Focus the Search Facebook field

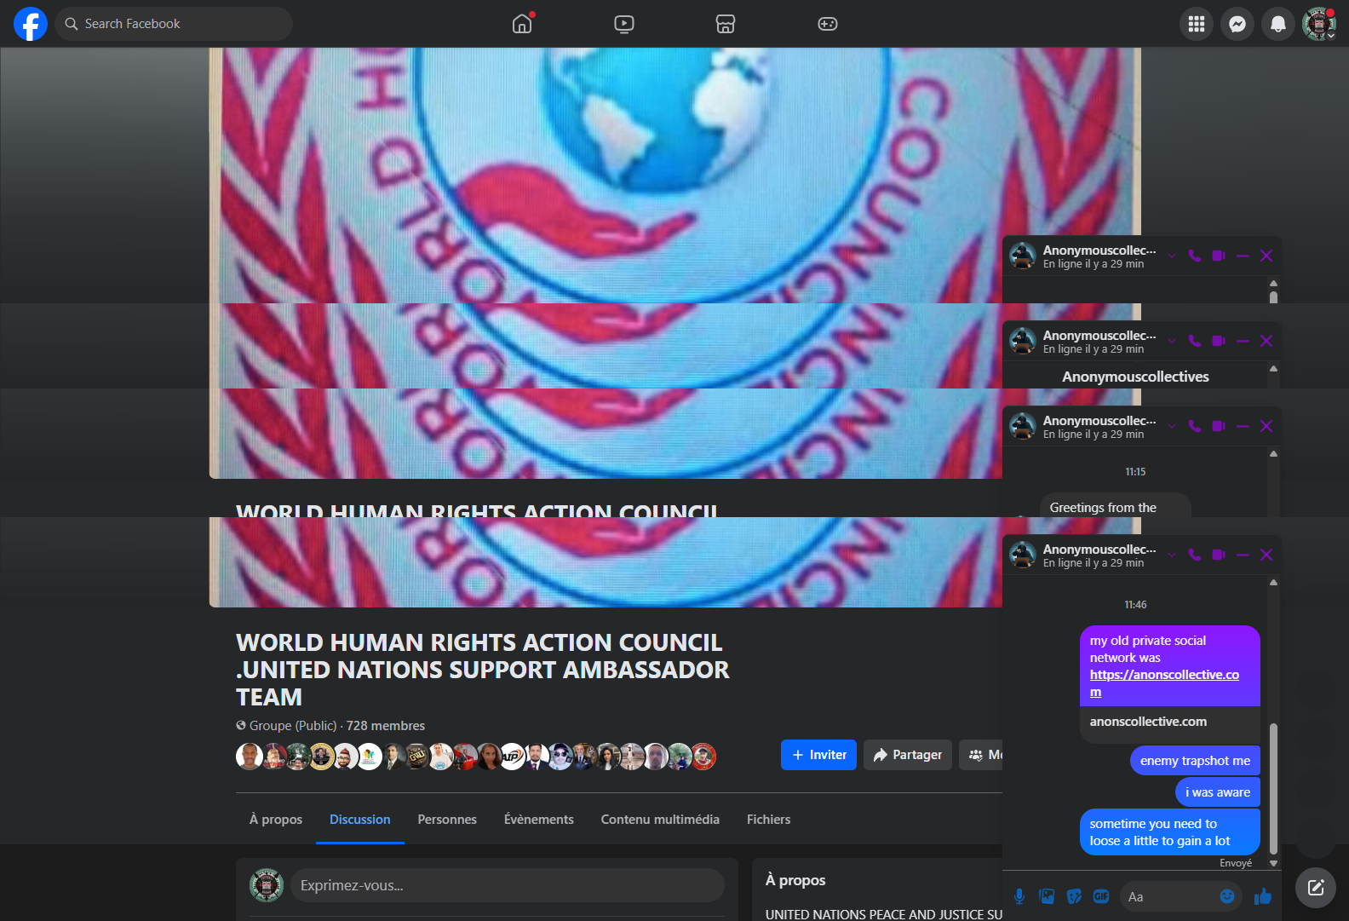tap(174, 24)
